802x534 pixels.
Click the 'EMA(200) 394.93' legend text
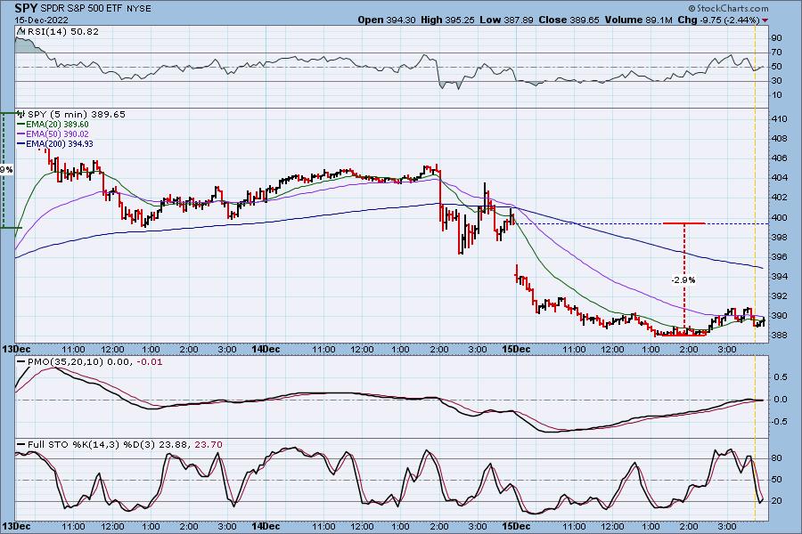point(60,144)
